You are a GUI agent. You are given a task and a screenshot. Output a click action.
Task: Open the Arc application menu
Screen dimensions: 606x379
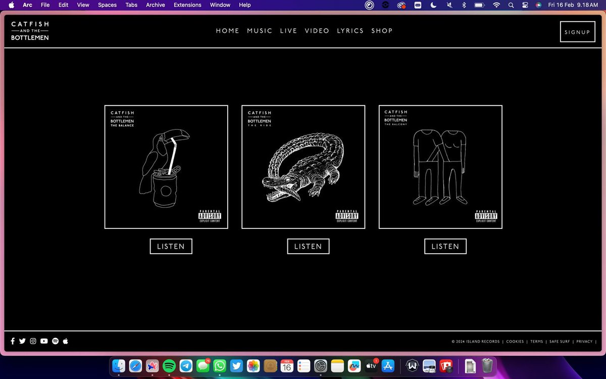tap(27, 5)
